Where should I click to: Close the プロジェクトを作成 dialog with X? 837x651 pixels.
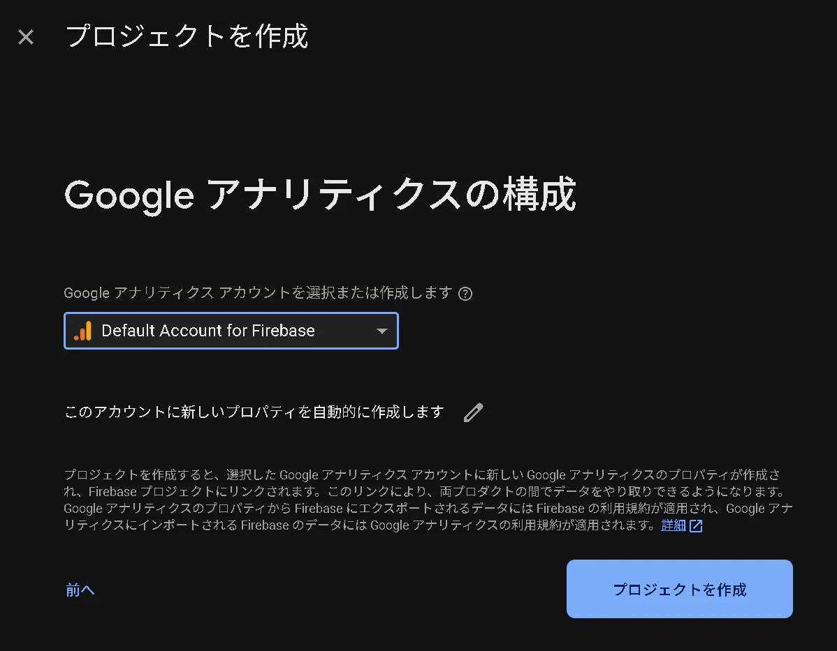[x=26, y=37]
